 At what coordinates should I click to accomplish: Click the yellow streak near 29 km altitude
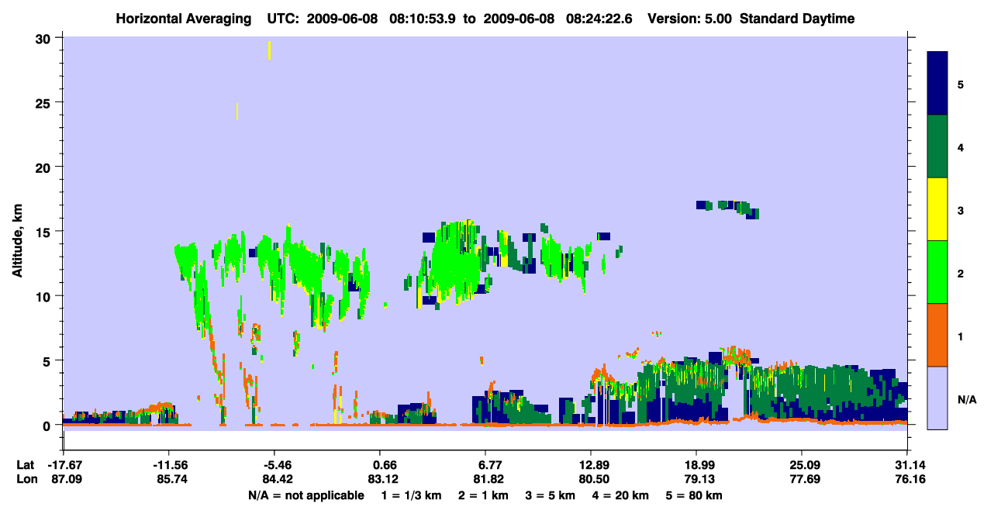pyautogui.click(x=269, y=50)
